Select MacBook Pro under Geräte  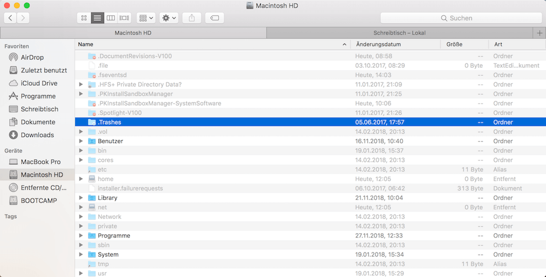point(37,162)
